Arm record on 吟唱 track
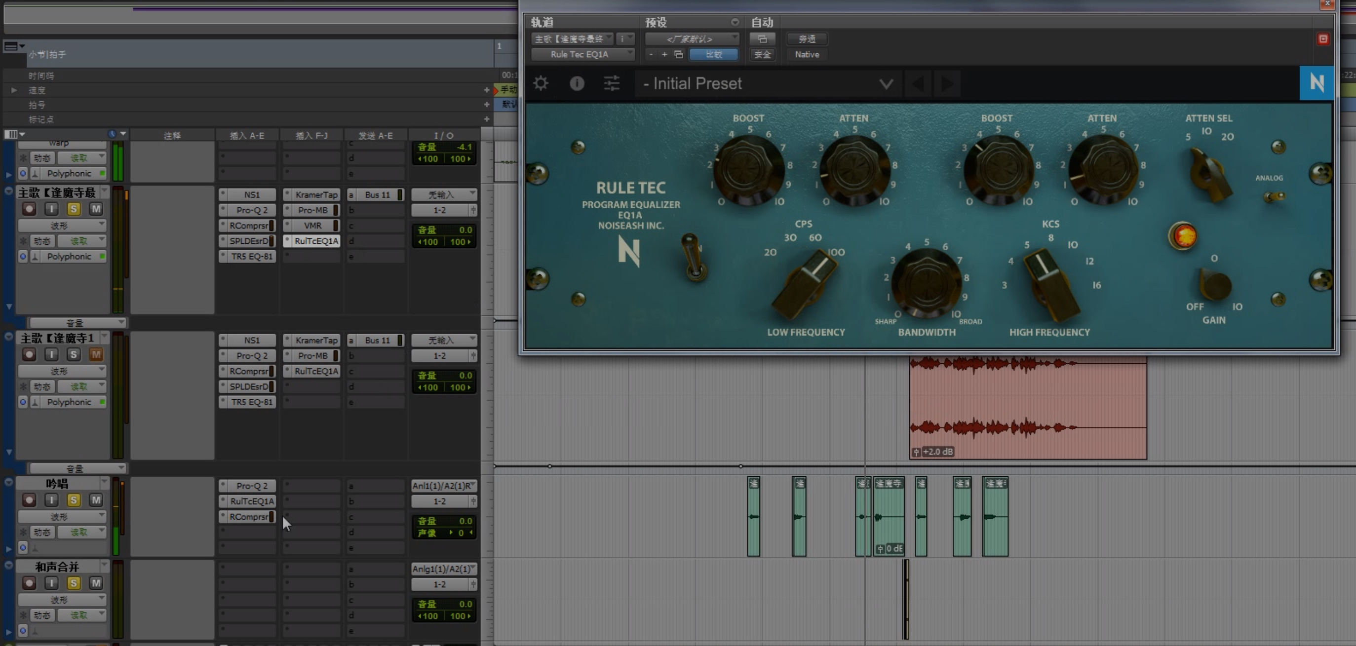Viewport: 1356px width, 646px height. tap(29, 500)
